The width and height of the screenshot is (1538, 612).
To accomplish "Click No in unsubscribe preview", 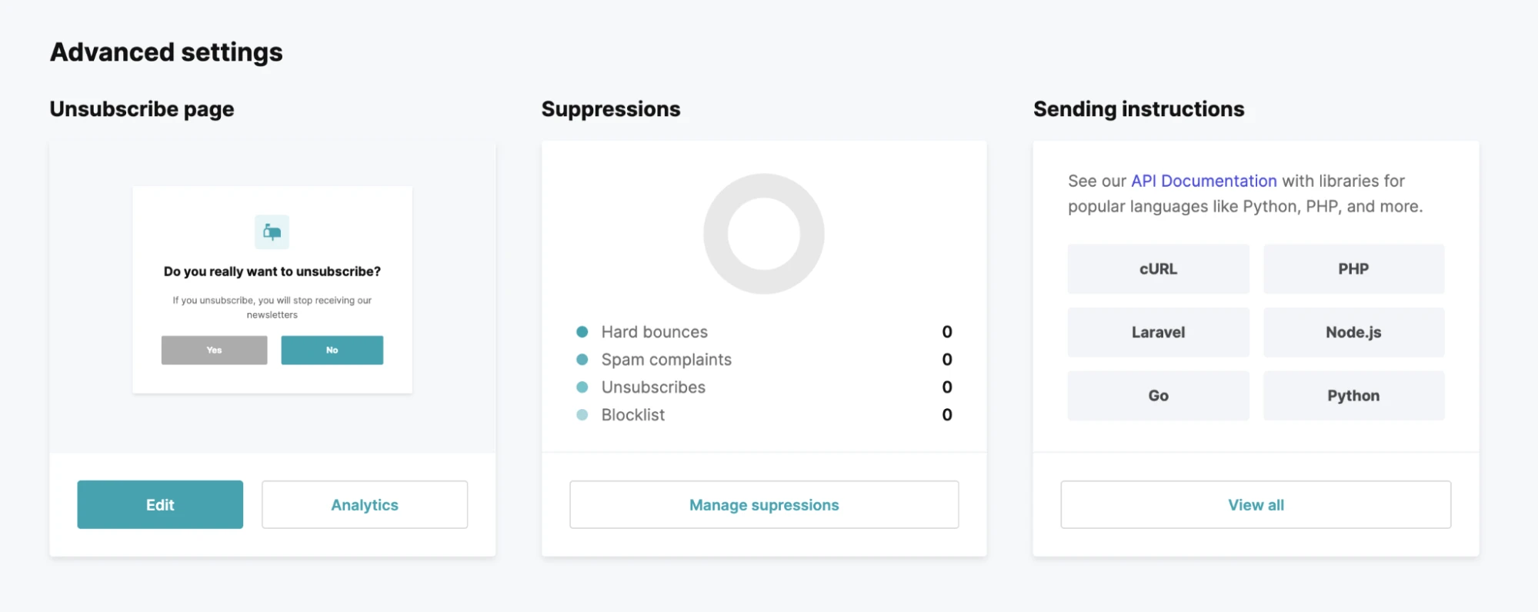I will point(332,350).
